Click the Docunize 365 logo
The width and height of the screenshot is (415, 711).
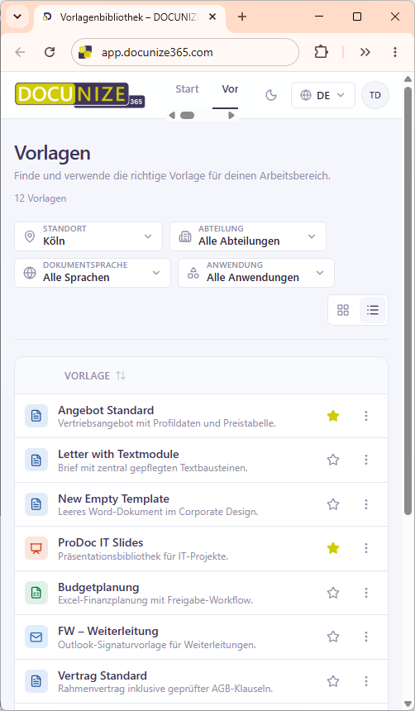pyautogui.click(x=80, y=95)
